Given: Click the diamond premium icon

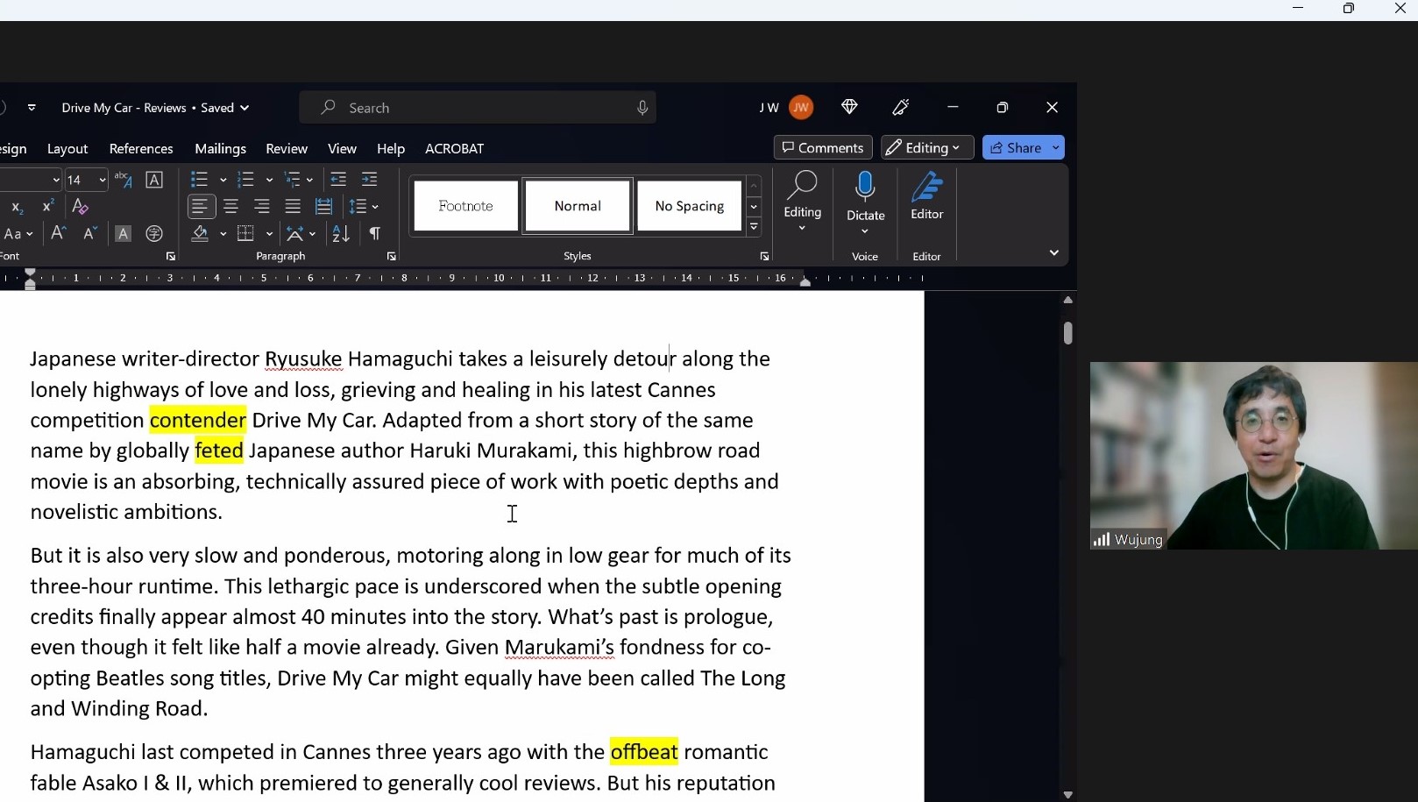Looking at the screenshot, I should pos(849,107).
